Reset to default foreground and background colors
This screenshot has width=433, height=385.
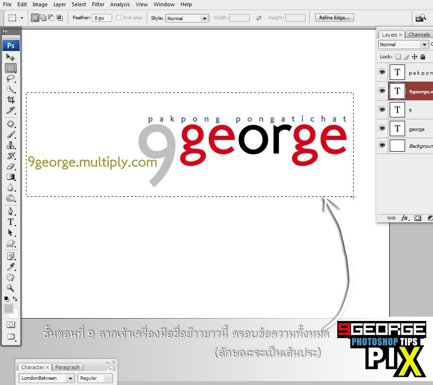click(6, 299)
